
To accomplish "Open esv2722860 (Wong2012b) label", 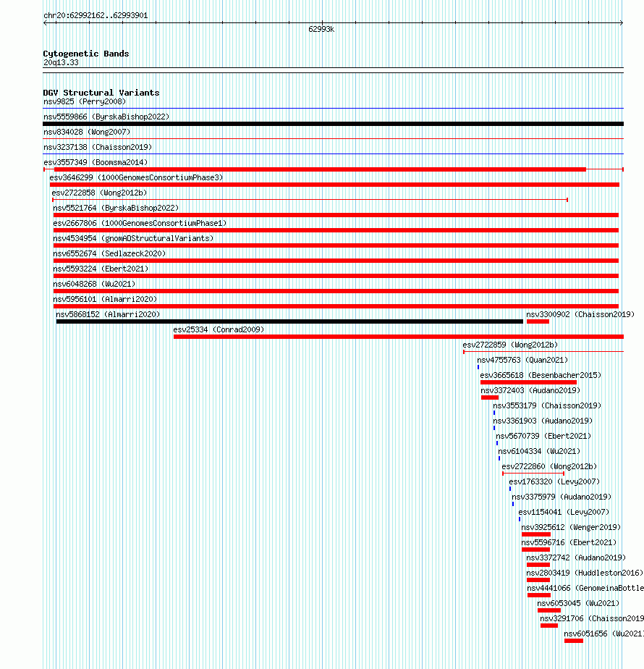I will [549, 467].
